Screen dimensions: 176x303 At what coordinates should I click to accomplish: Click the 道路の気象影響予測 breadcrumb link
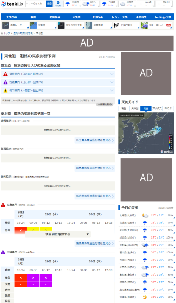(23, 33)
